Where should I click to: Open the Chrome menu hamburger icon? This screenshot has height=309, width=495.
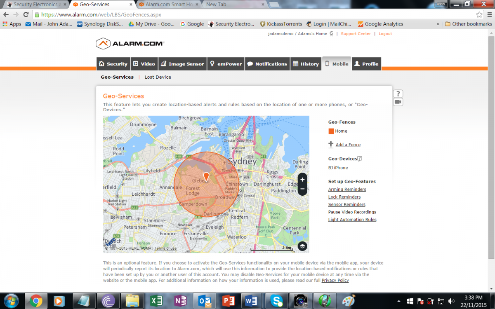coord(489,14)
